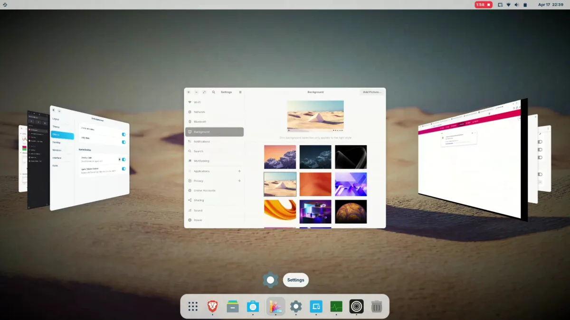Toggle first effects switch in left window
Image resolution: width=570 pixels, height=320 pixels.
(x=124, y=135)
